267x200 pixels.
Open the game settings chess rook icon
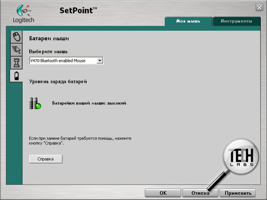click(17, 62)
